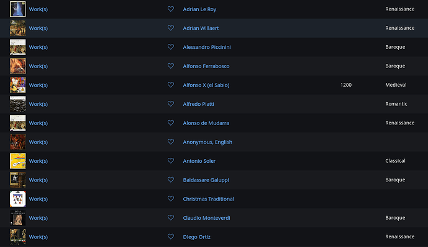
Task: Click heart beside Alfredo Piatti
Action: 171,104
